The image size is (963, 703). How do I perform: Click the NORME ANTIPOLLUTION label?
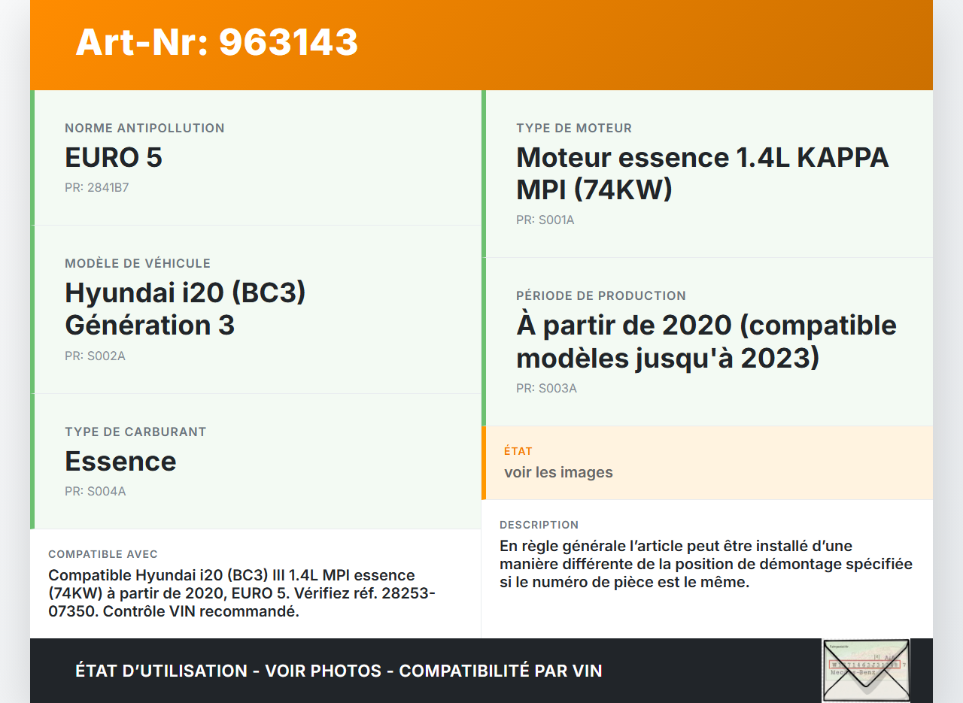[x=144, y=128]
